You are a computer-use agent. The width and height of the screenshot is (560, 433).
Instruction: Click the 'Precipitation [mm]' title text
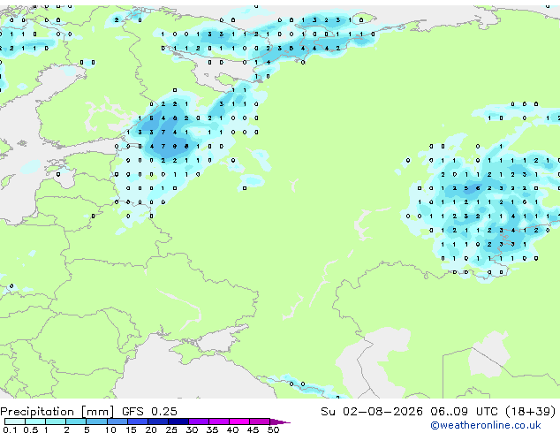click(57, 412)
